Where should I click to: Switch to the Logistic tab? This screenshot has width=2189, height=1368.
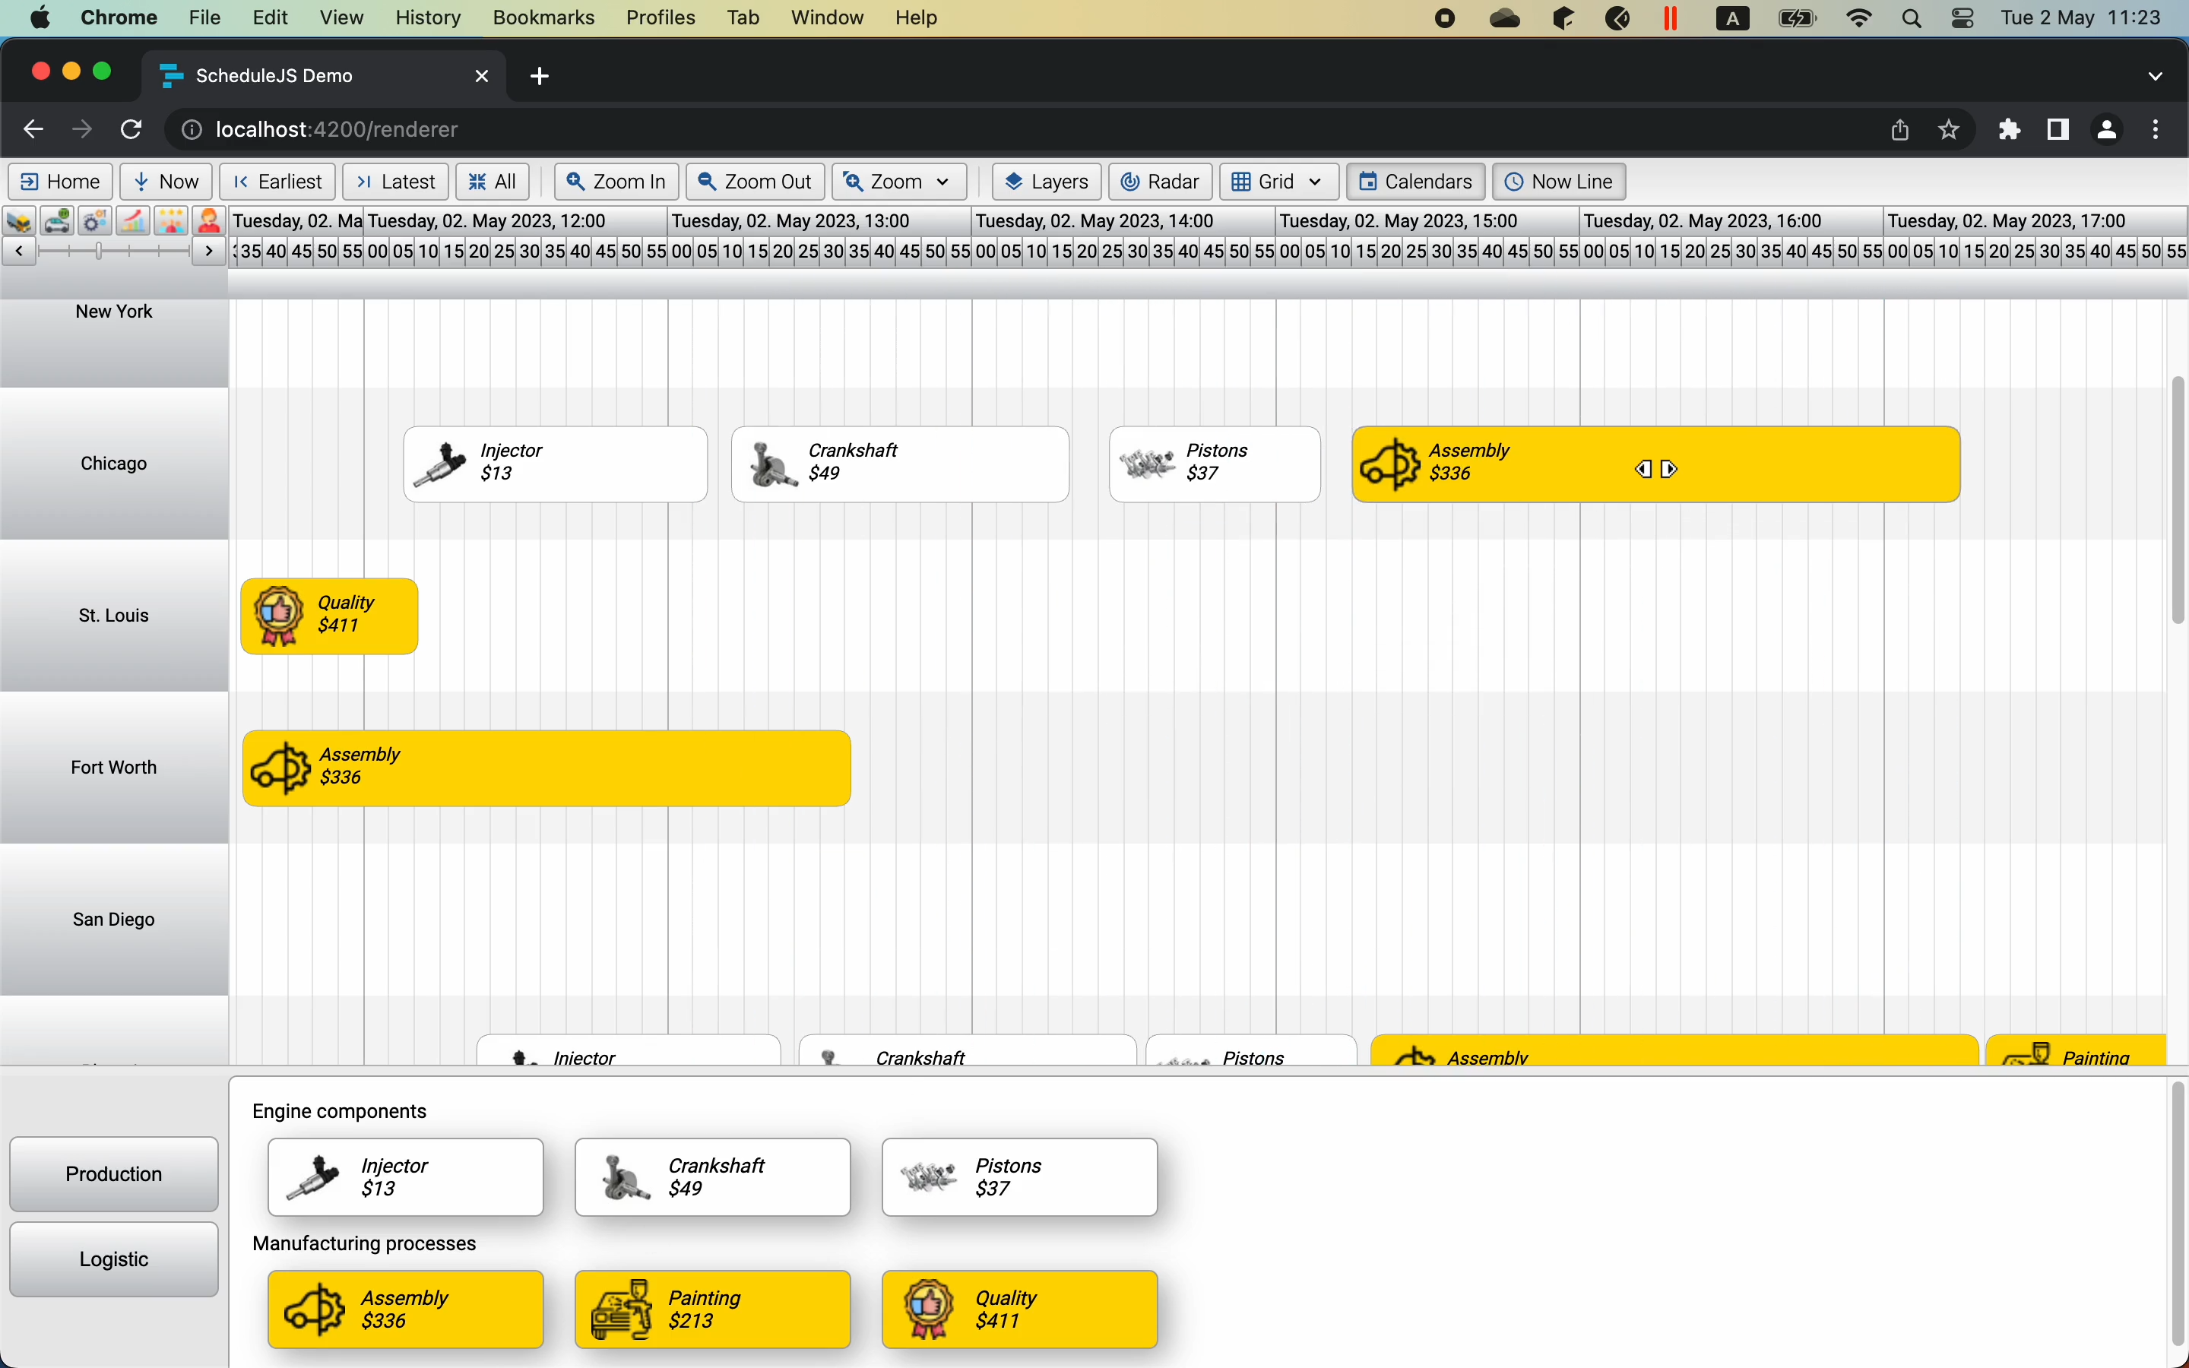[114, 1259]
